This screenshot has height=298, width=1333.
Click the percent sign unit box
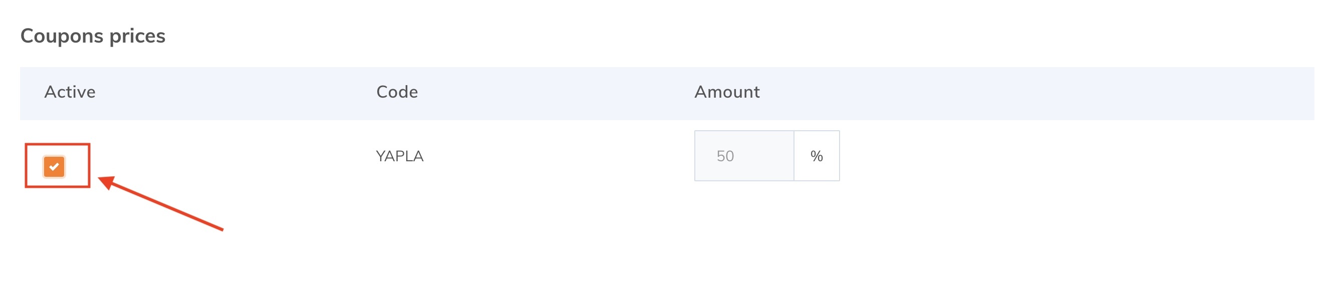pos(816,156)
